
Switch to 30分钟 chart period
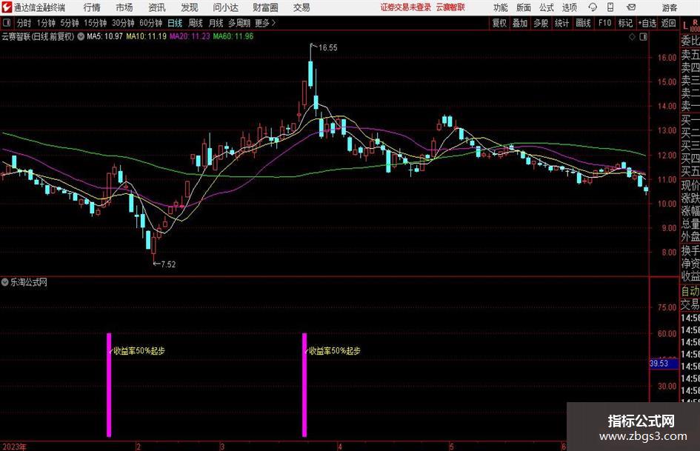(x=123, y=23)
